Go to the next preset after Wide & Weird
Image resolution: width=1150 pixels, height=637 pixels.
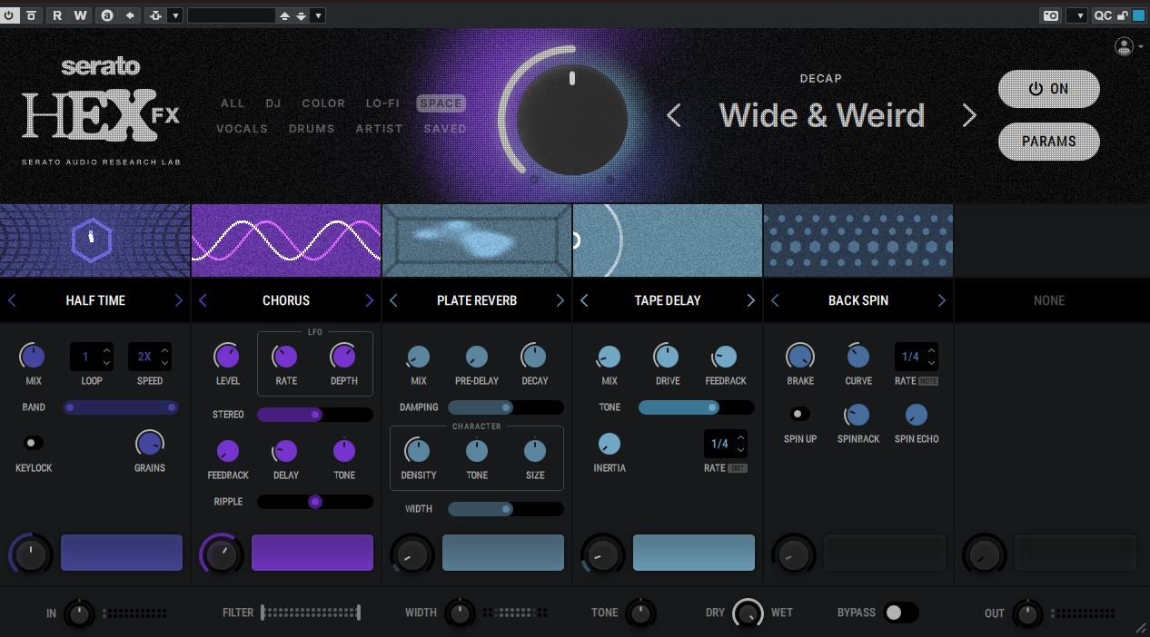point(969,116)
